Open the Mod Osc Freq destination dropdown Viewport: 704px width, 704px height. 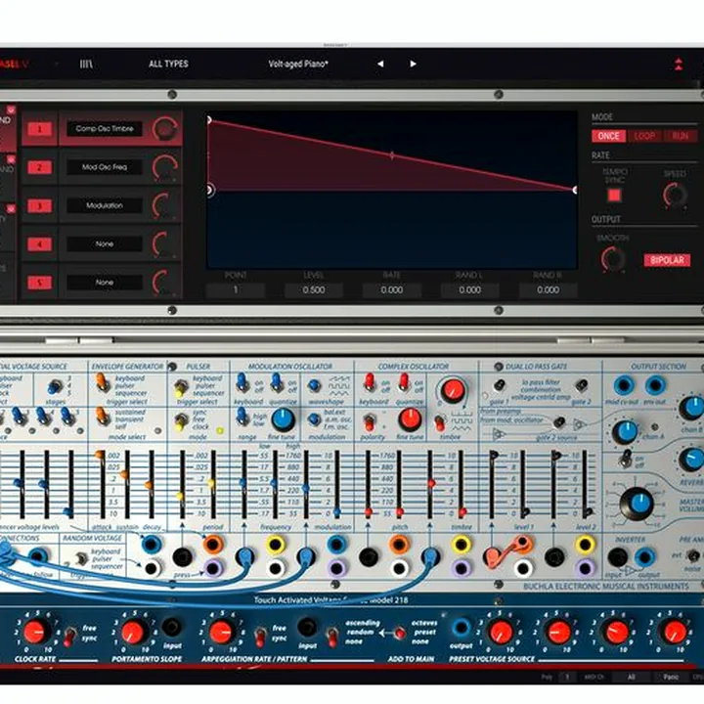(105, 167)
